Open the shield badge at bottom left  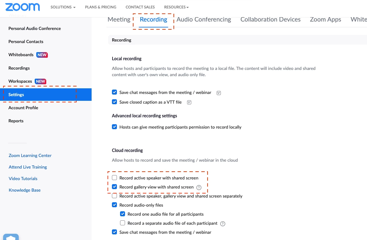point(11,237)
